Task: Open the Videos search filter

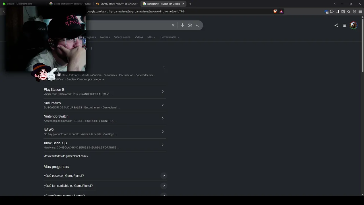Action: [139, 37]
